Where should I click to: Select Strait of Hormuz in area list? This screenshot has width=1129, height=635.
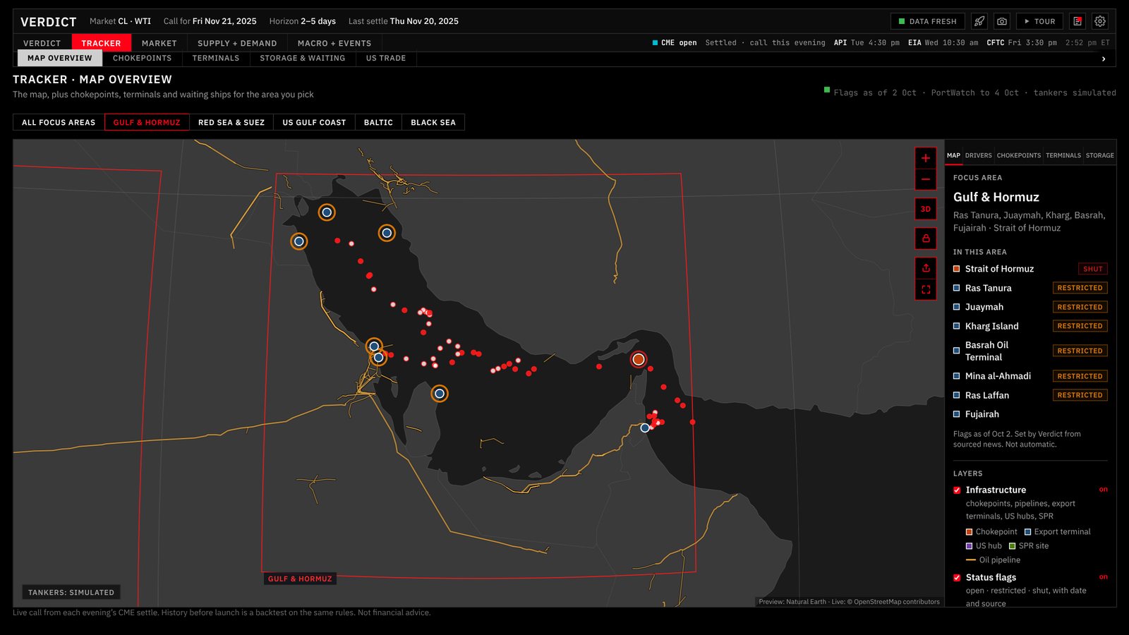click(1030, 269)
